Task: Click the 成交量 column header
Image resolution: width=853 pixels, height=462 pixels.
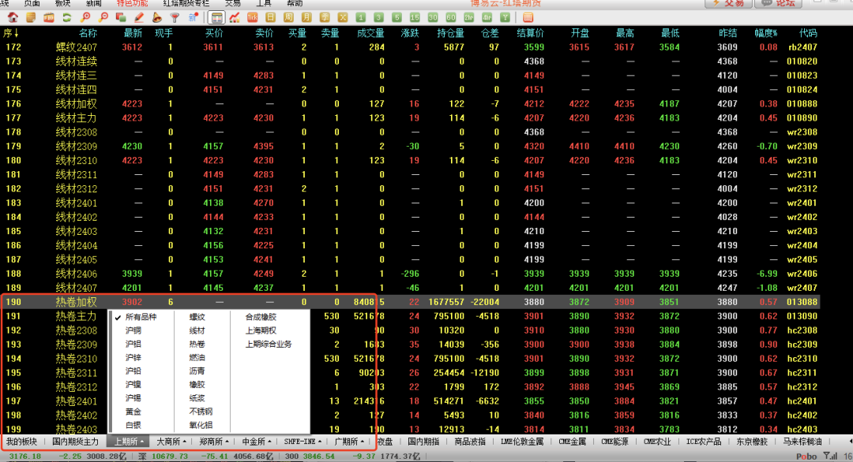Action: [x=370, y=33]
